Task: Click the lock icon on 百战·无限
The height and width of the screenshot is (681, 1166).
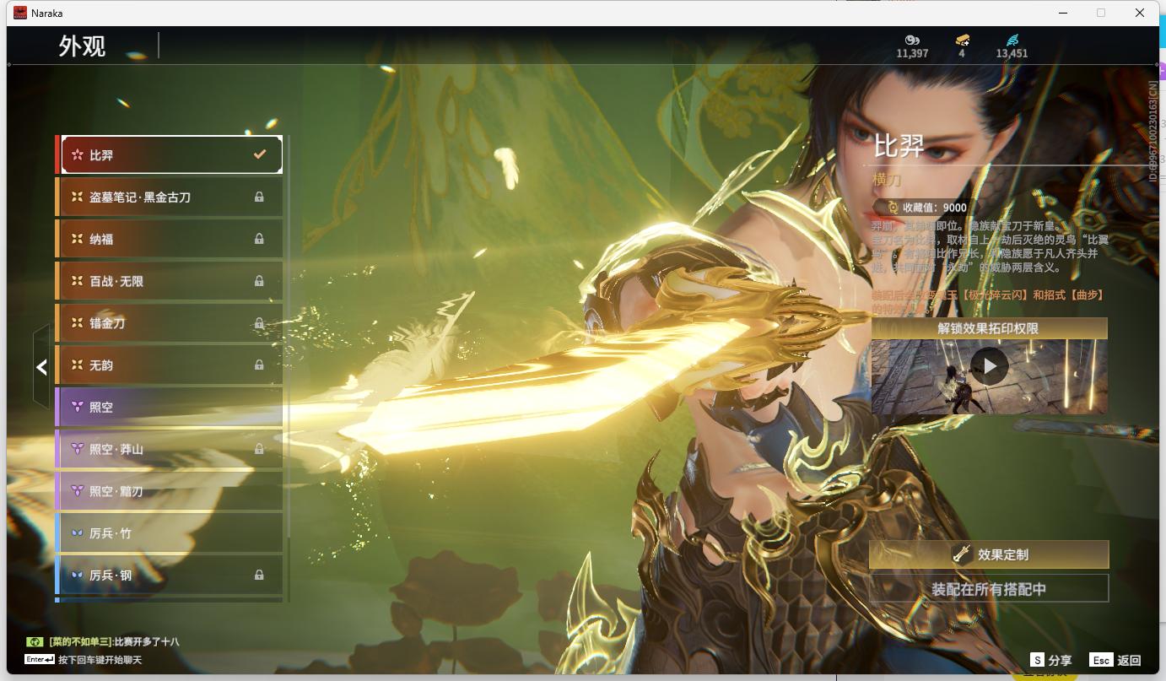Action: click(x=259, y=281)
